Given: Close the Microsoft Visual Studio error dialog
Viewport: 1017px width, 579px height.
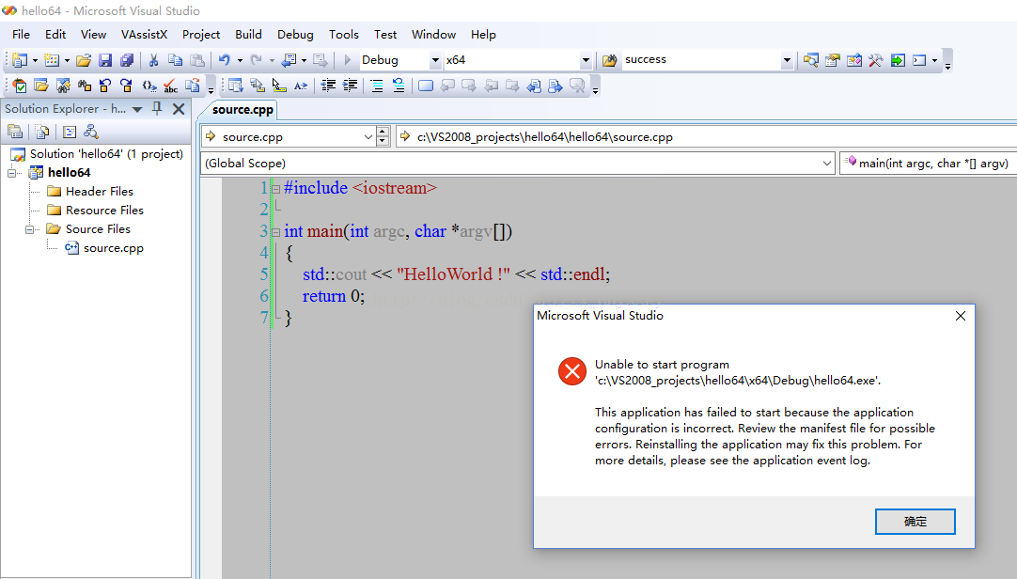Looking at the screenshot, I should pyautogui.click(x=961, y=316).
